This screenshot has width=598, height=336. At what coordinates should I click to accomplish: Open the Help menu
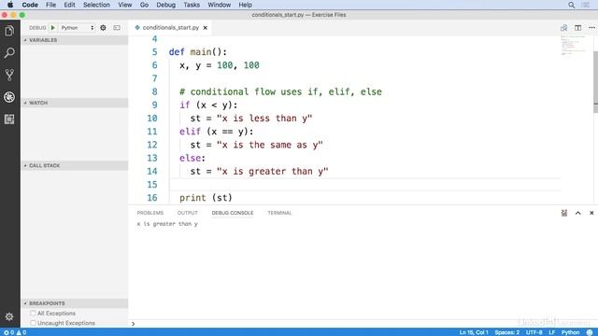pos(245,5)
